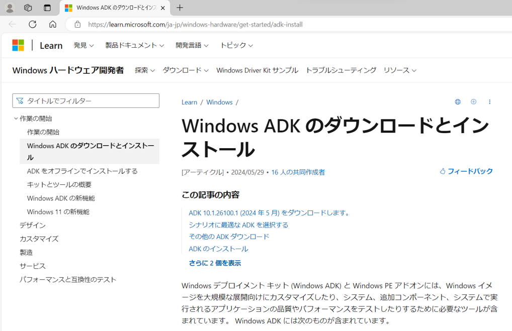Open Windows ハードウェア開発者 heading link
The height and width of the screenshot is (331, 512).
pyautogui.click(x=68, y=70)
